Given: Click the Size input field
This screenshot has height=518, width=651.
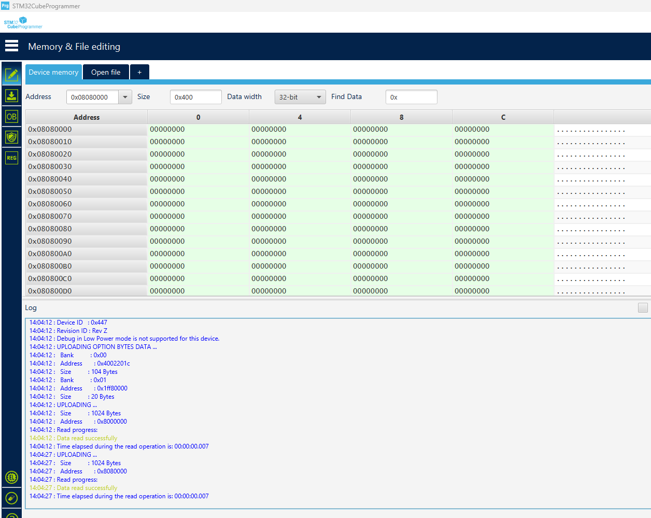Looking at the screenshot, I should point(195,97).
